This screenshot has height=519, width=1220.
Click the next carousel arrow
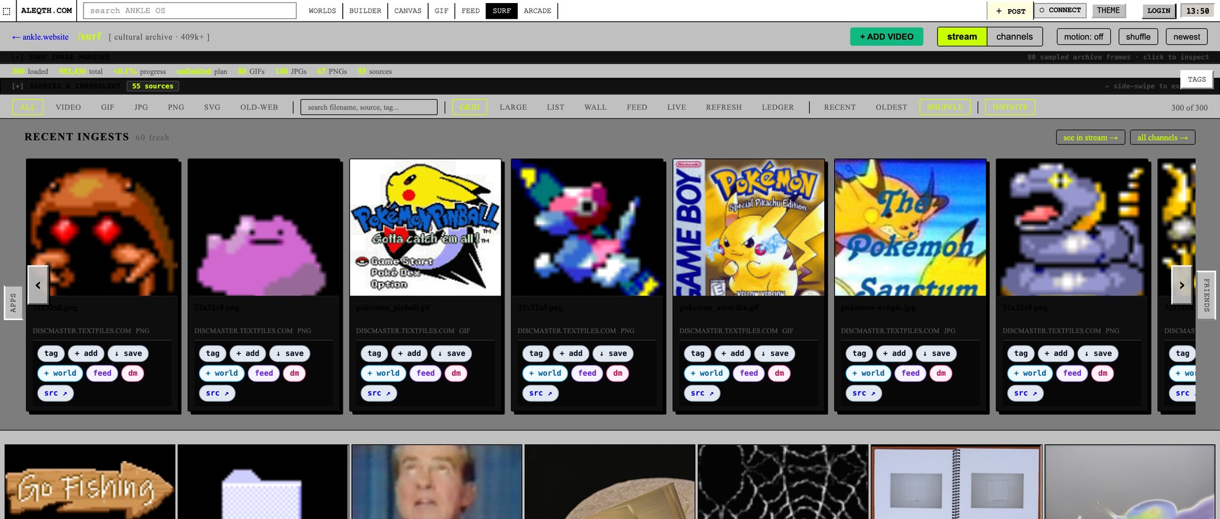pyautogui.click(x=1182, y=285)
